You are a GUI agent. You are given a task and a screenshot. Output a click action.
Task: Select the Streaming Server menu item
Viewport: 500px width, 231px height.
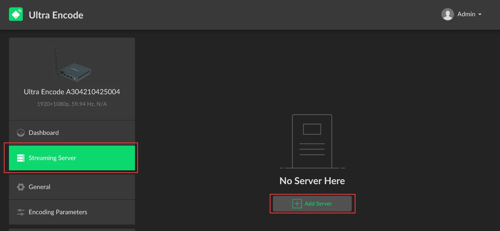[x=72, y=158]
